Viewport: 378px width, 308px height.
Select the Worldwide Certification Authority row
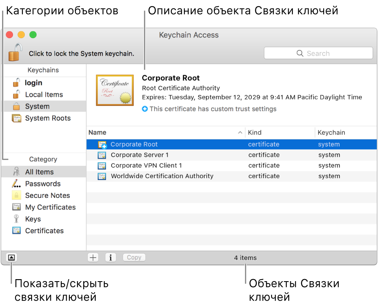click(231, 176)
